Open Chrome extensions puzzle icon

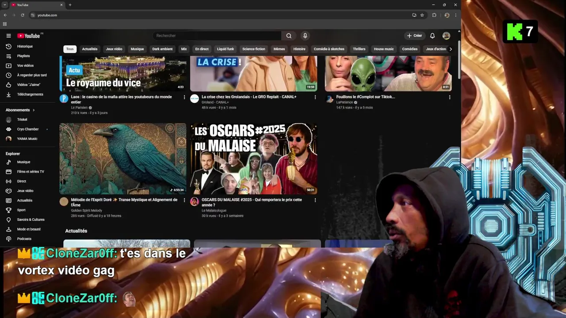click(x=434, y=15)
